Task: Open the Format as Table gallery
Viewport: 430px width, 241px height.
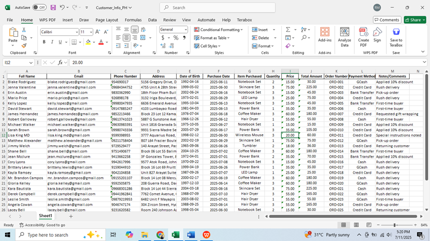Action: click(212, 38)
